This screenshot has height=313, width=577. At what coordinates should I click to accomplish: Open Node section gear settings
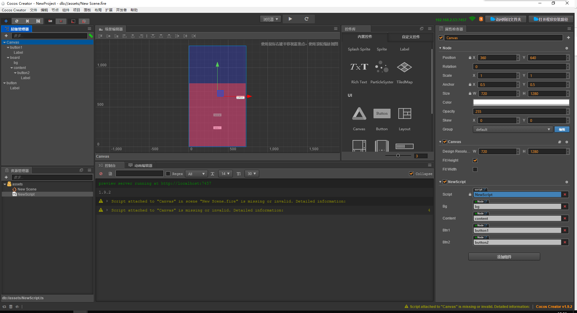click(567, 48)
